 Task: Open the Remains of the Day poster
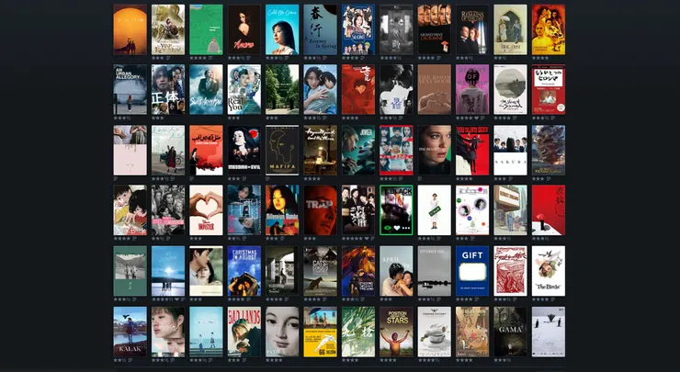click(x=472, y=29)
